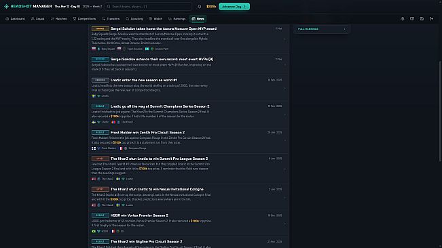
Task: Click the Frost Maiden team tag
Action: point(109,148)
